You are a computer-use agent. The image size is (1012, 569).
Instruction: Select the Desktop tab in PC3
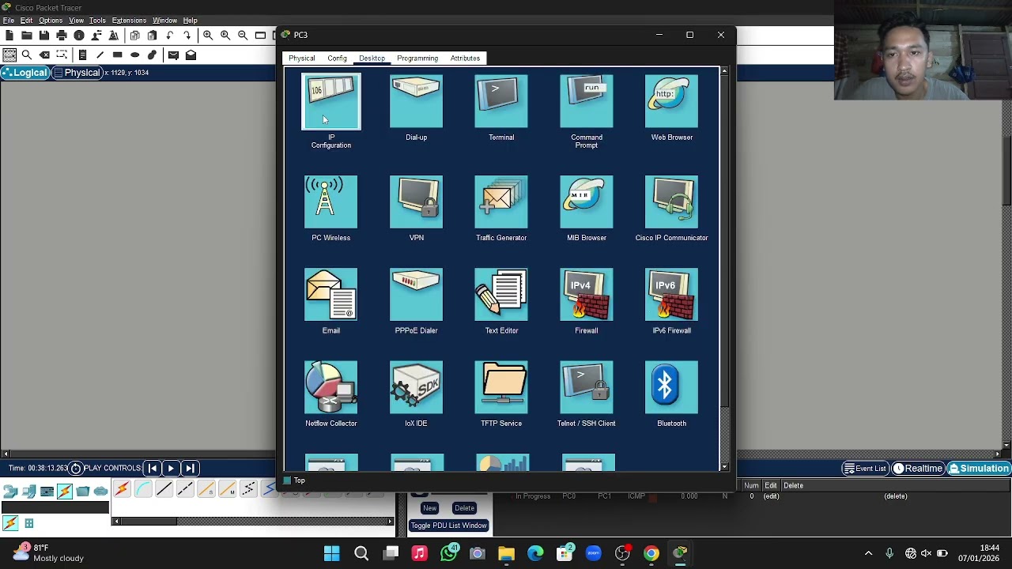(x=372, y=58)
